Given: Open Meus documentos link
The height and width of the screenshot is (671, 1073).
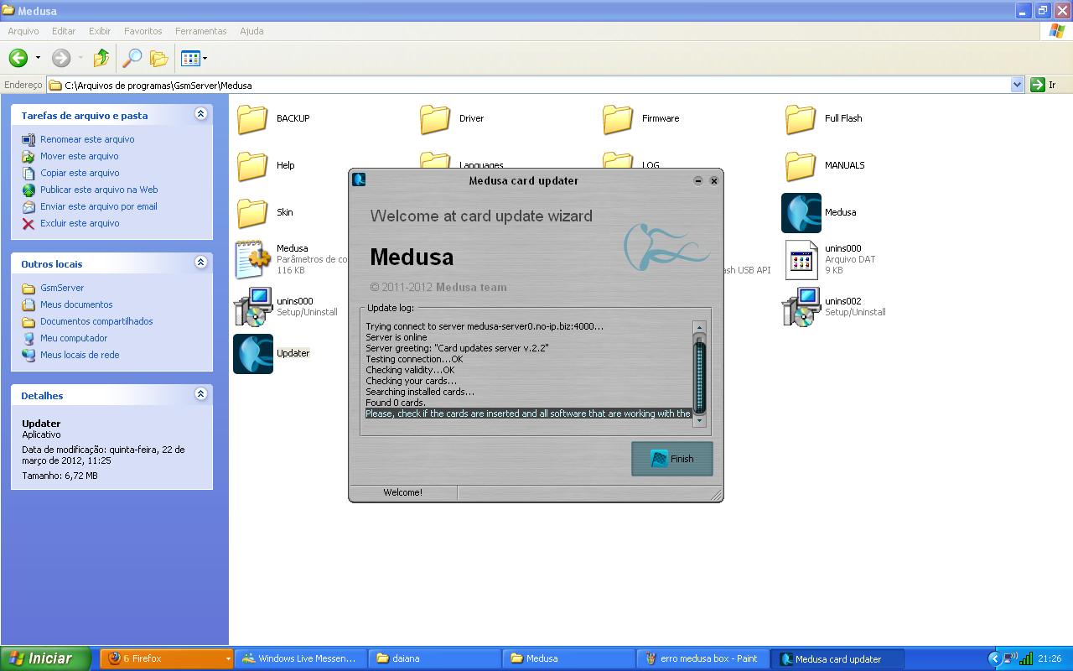Looking at the screenshot, I should (x=76, y=304).
